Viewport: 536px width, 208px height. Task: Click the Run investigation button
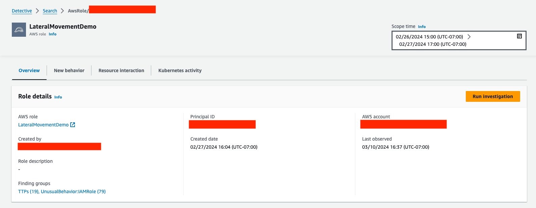coord(493,96)
